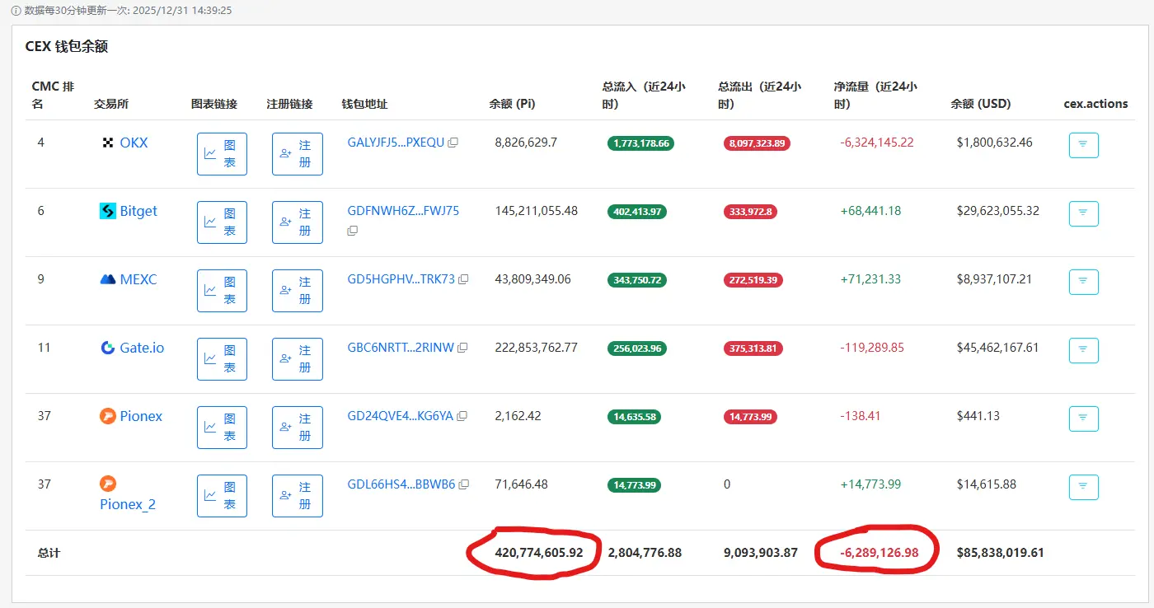Click the MEXC 注册 register button
This screenshot has width=1154, height=608.
[x=298, y=291]
